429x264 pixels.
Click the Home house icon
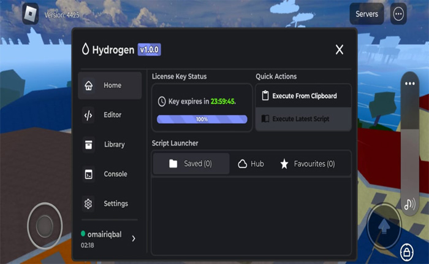click(x=88, y=85)
